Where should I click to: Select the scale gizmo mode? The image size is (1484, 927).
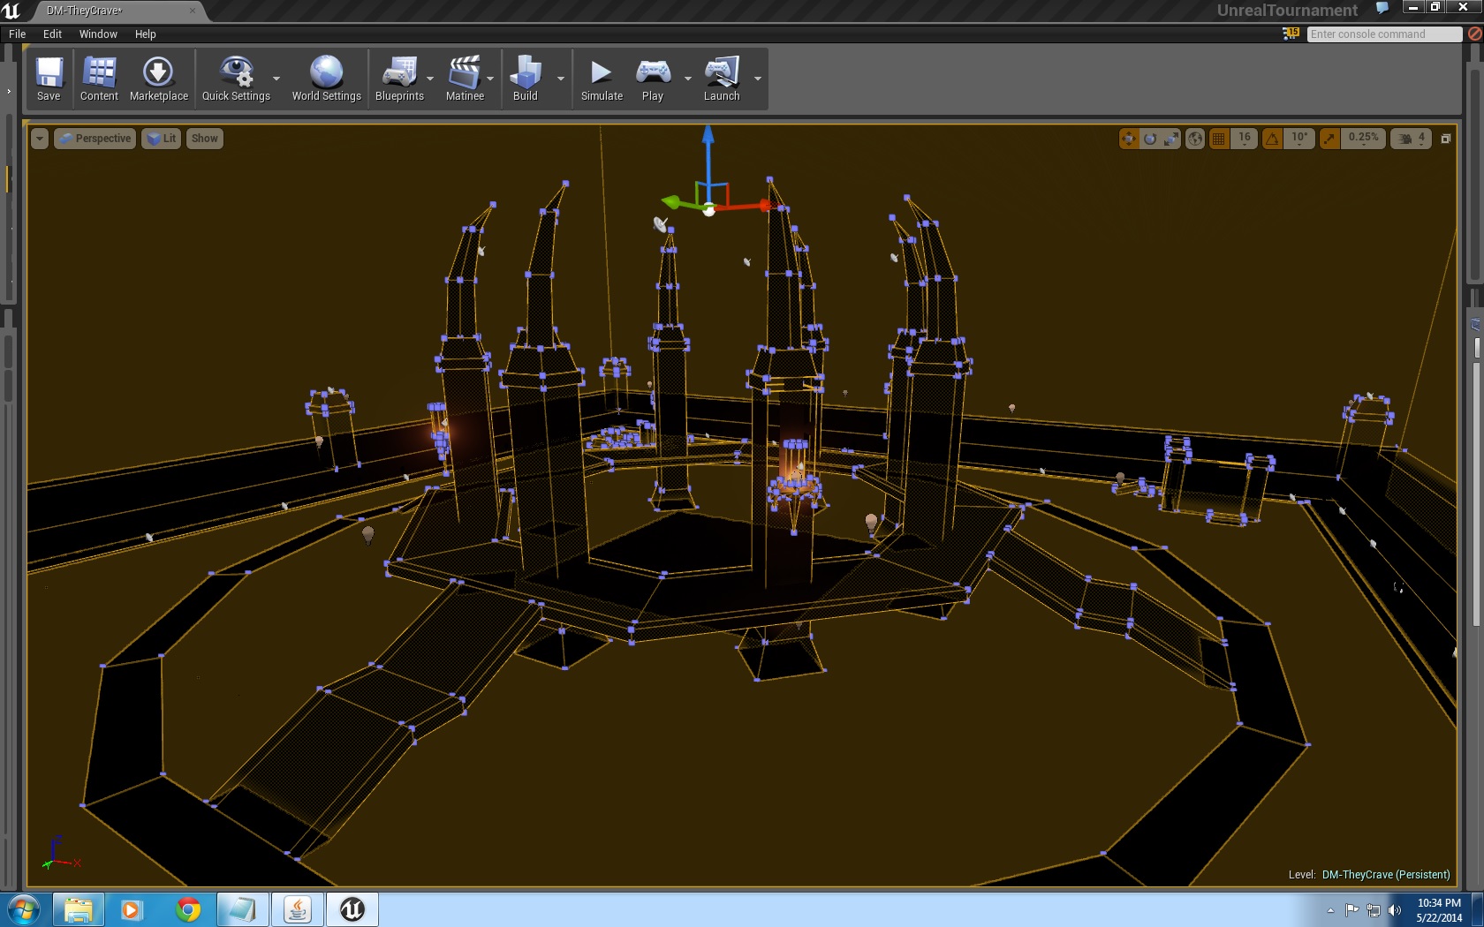point(1170,139)
